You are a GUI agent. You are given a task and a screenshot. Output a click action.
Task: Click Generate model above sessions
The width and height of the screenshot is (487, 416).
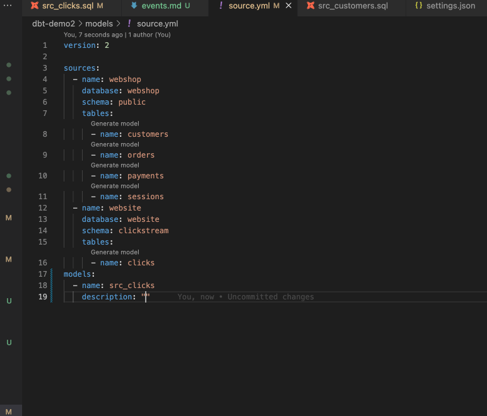tap(115, 186)
